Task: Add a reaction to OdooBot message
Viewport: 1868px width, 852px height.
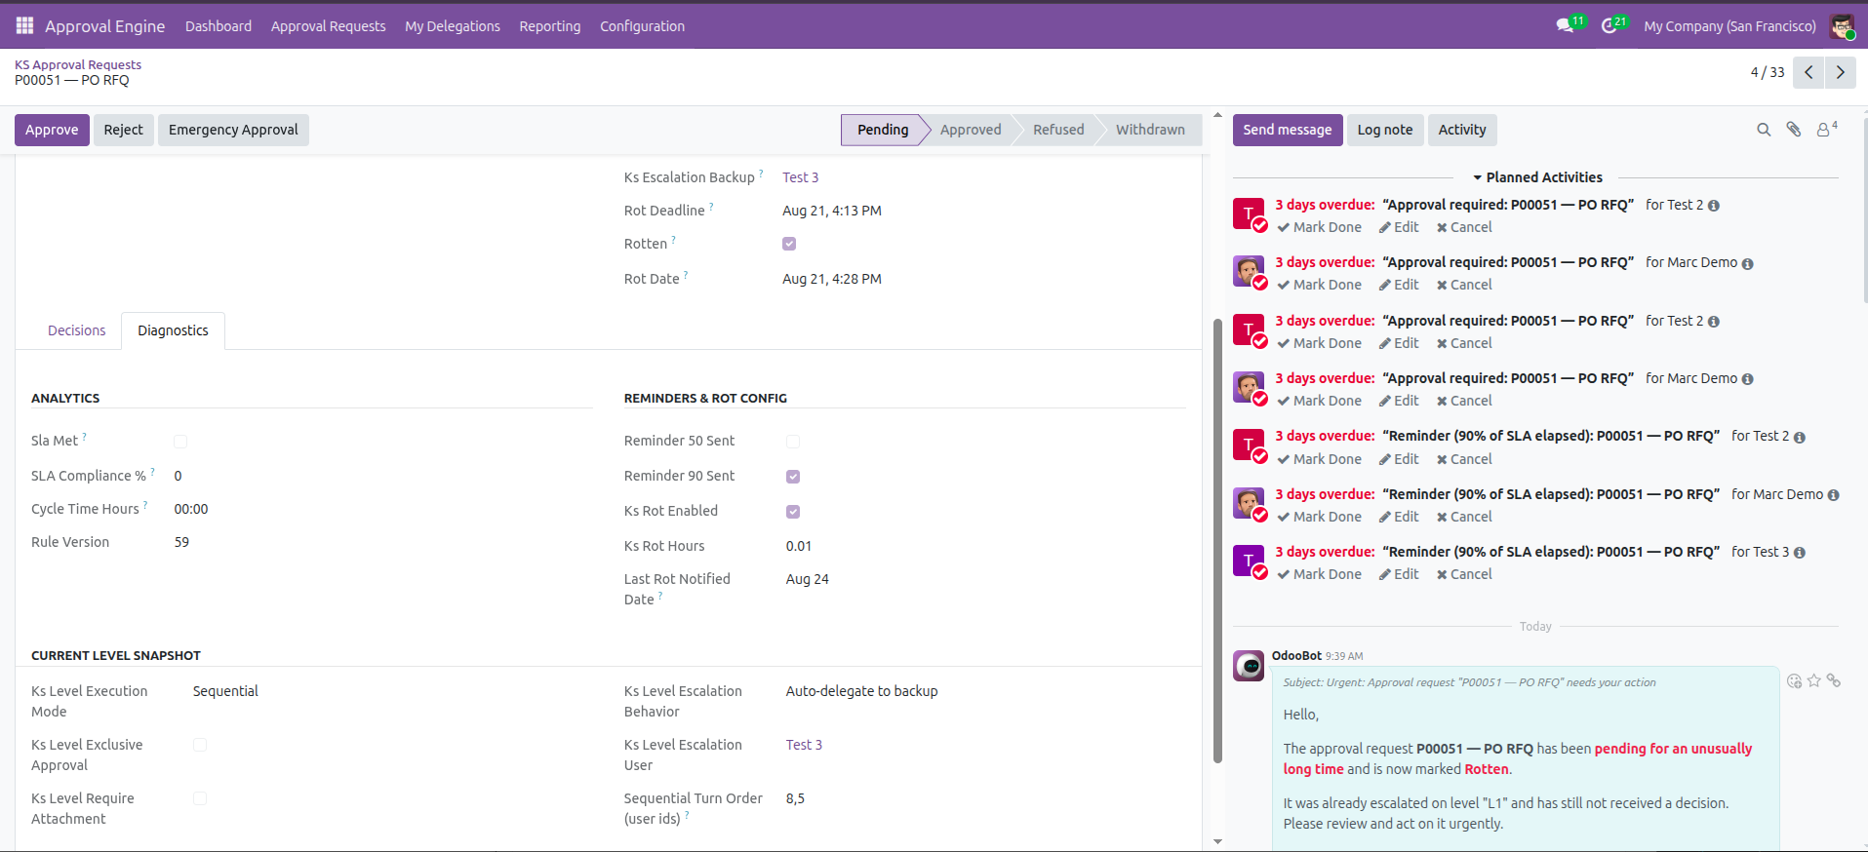Action: [1794, 681]
